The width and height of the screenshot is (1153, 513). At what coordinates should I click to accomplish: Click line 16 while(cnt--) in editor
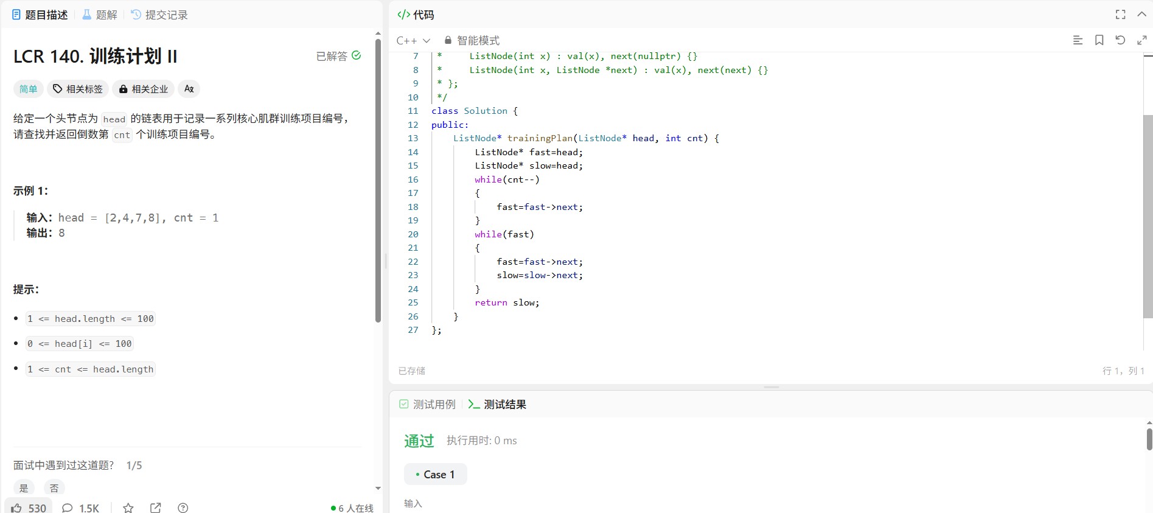point(507,180)
